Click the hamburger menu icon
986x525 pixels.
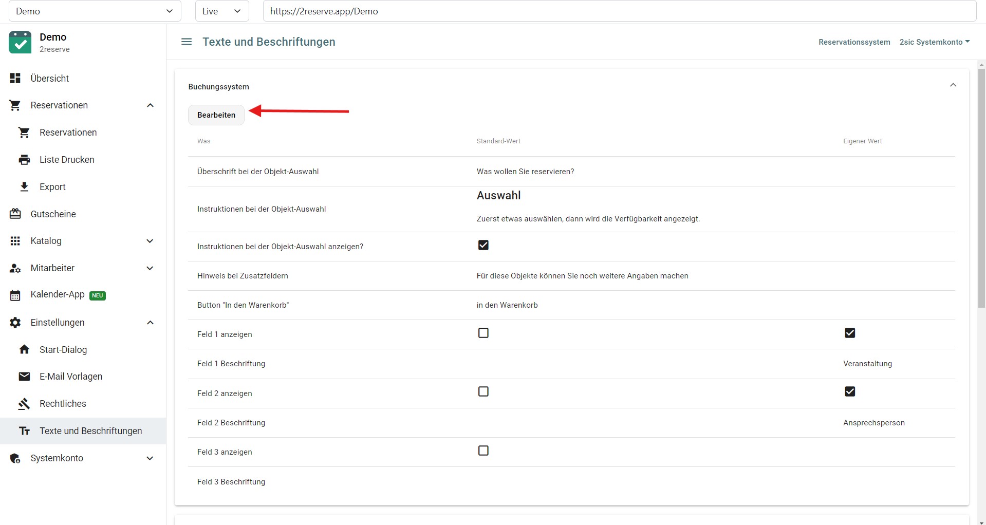187,42
